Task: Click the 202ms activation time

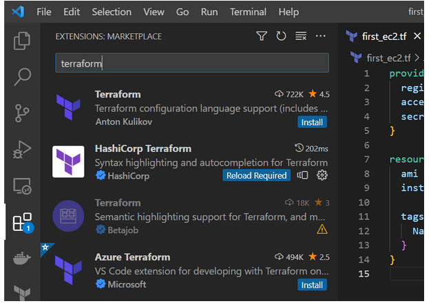Action: pyautogui.click(x=311, y=148)
